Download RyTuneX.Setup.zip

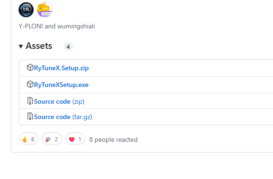click(61, 68)
